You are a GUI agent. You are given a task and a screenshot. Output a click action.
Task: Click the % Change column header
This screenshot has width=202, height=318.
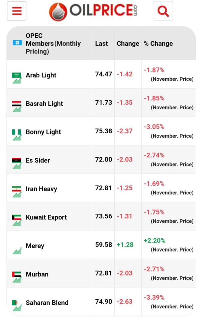pos(158,43)
